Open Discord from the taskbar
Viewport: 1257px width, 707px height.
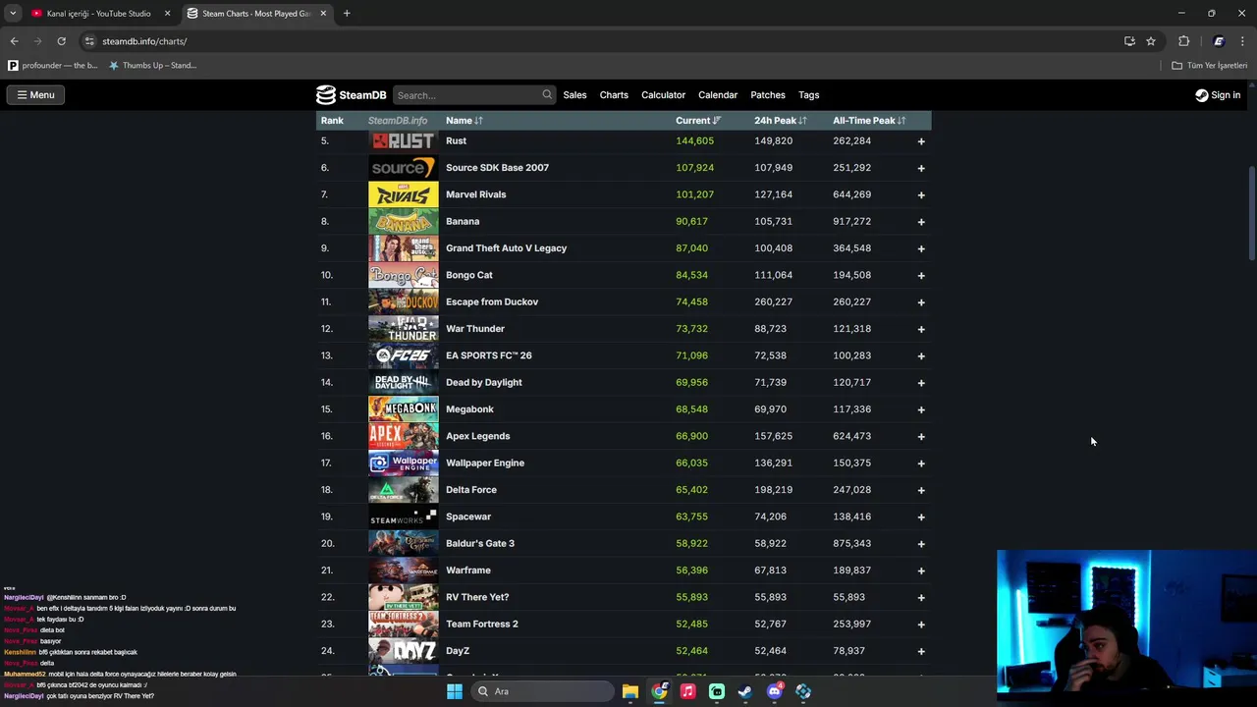[x=775, y=691]
